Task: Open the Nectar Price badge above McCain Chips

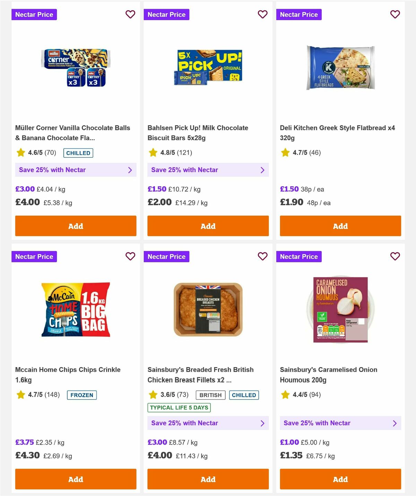Action: tap(34, 256)
